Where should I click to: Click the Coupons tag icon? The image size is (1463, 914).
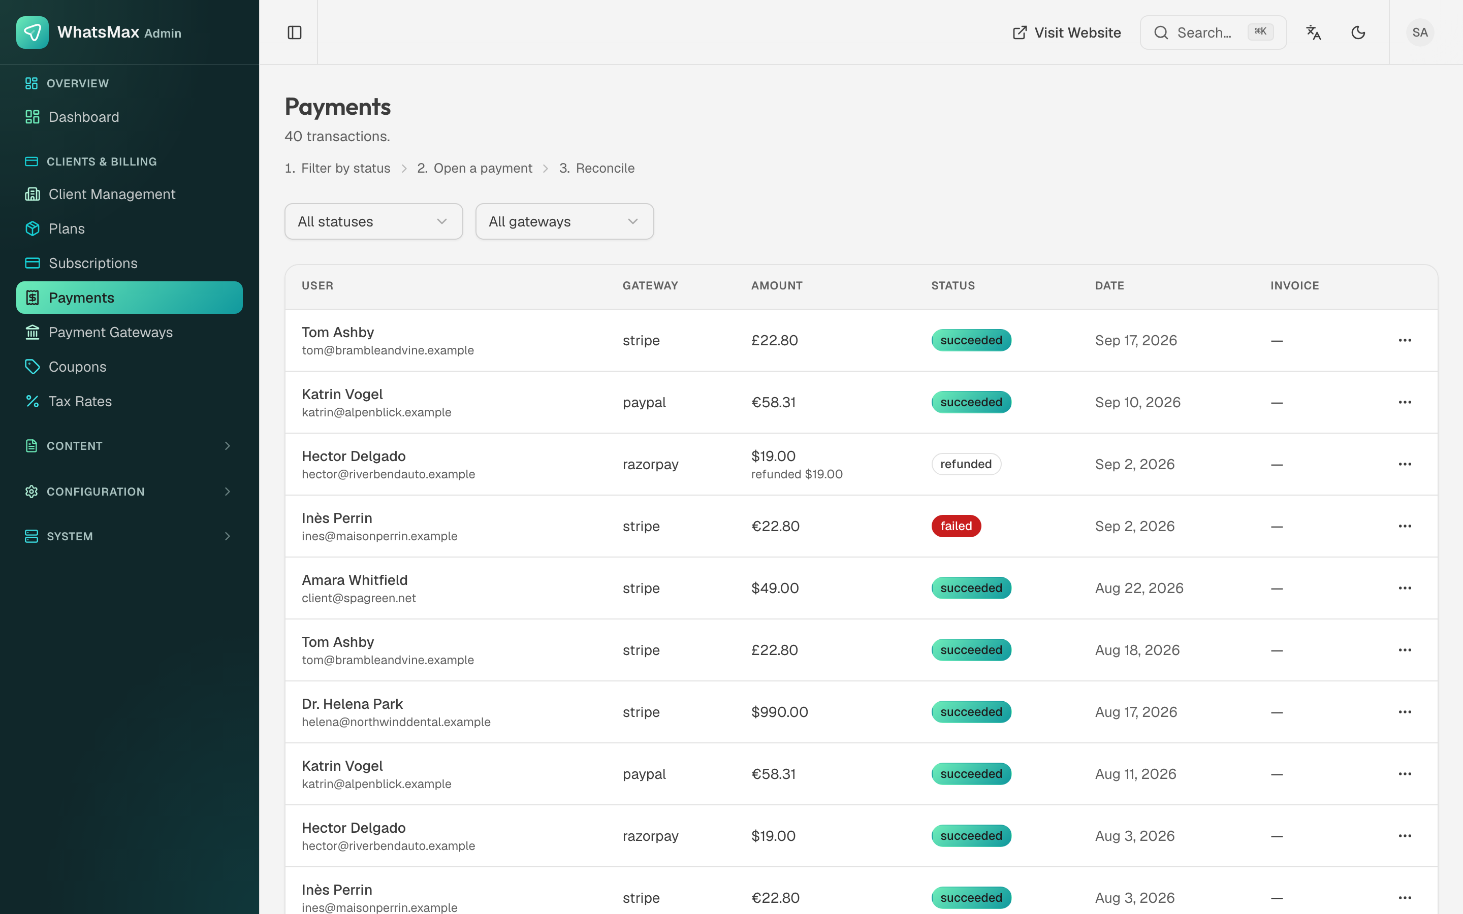click(x=33, y=366)
